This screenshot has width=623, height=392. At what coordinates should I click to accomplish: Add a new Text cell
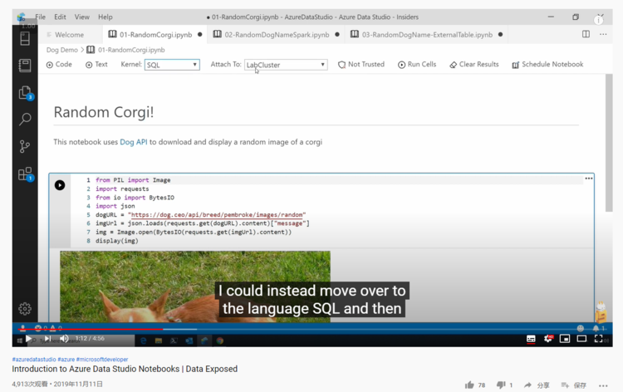96,64
